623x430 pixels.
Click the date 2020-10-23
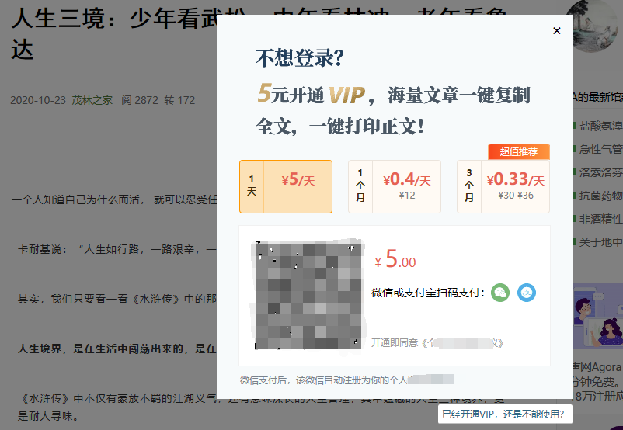[38, 100]
